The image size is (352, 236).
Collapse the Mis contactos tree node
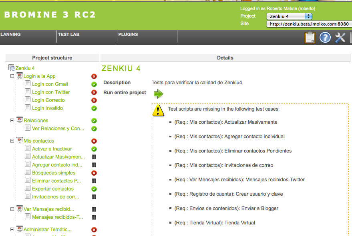click(x=12, y=141)
